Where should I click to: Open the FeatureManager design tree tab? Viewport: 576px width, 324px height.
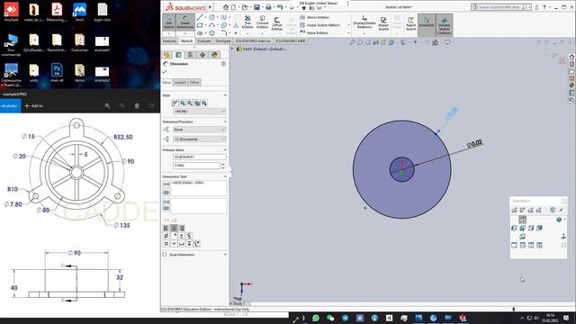click(x=166, y=55)
